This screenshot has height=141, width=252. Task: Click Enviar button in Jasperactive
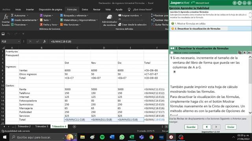click(231, 127)
